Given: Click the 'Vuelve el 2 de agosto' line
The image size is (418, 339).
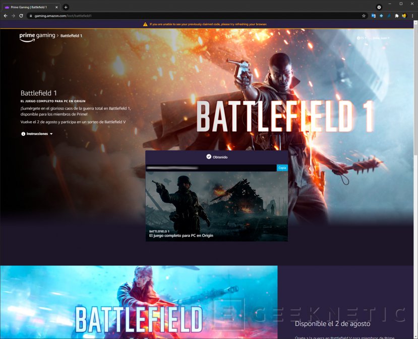Looking at the screenshot, I should (73, 122).
